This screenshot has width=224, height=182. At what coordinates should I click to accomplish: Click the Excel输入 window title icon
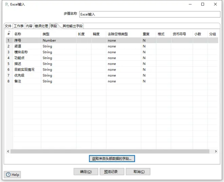coord(7,4)
